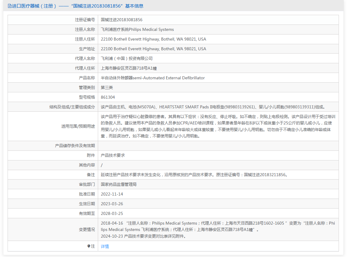Click the expiry date 2028-03-25
The width and height of the screenshot is (348, 257).
pyautogui.click(x=112, y=213)
